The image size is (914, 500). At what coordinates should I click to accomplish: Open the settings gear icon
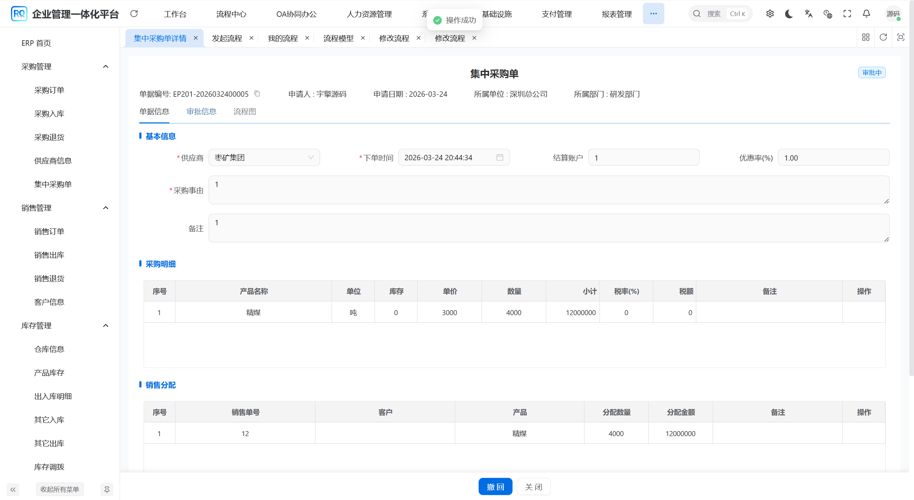(770, 14)
